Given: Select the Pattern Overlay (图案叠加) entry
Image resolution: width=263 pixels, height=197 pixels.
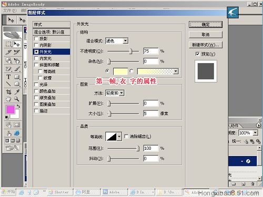Looking at the screenshot, I should (x=52, y=105).
